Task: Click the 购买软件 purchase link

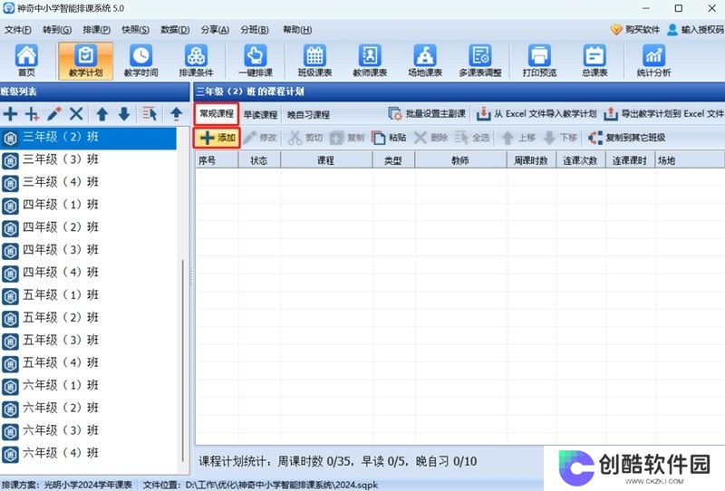Action: (635, 30)
